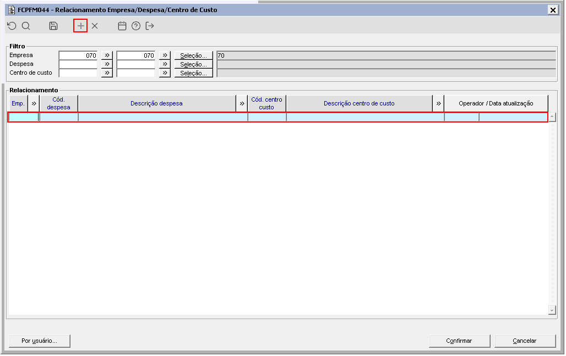Click the magnifier search toolbar icon
566x356 pixels.
(26, 26)
